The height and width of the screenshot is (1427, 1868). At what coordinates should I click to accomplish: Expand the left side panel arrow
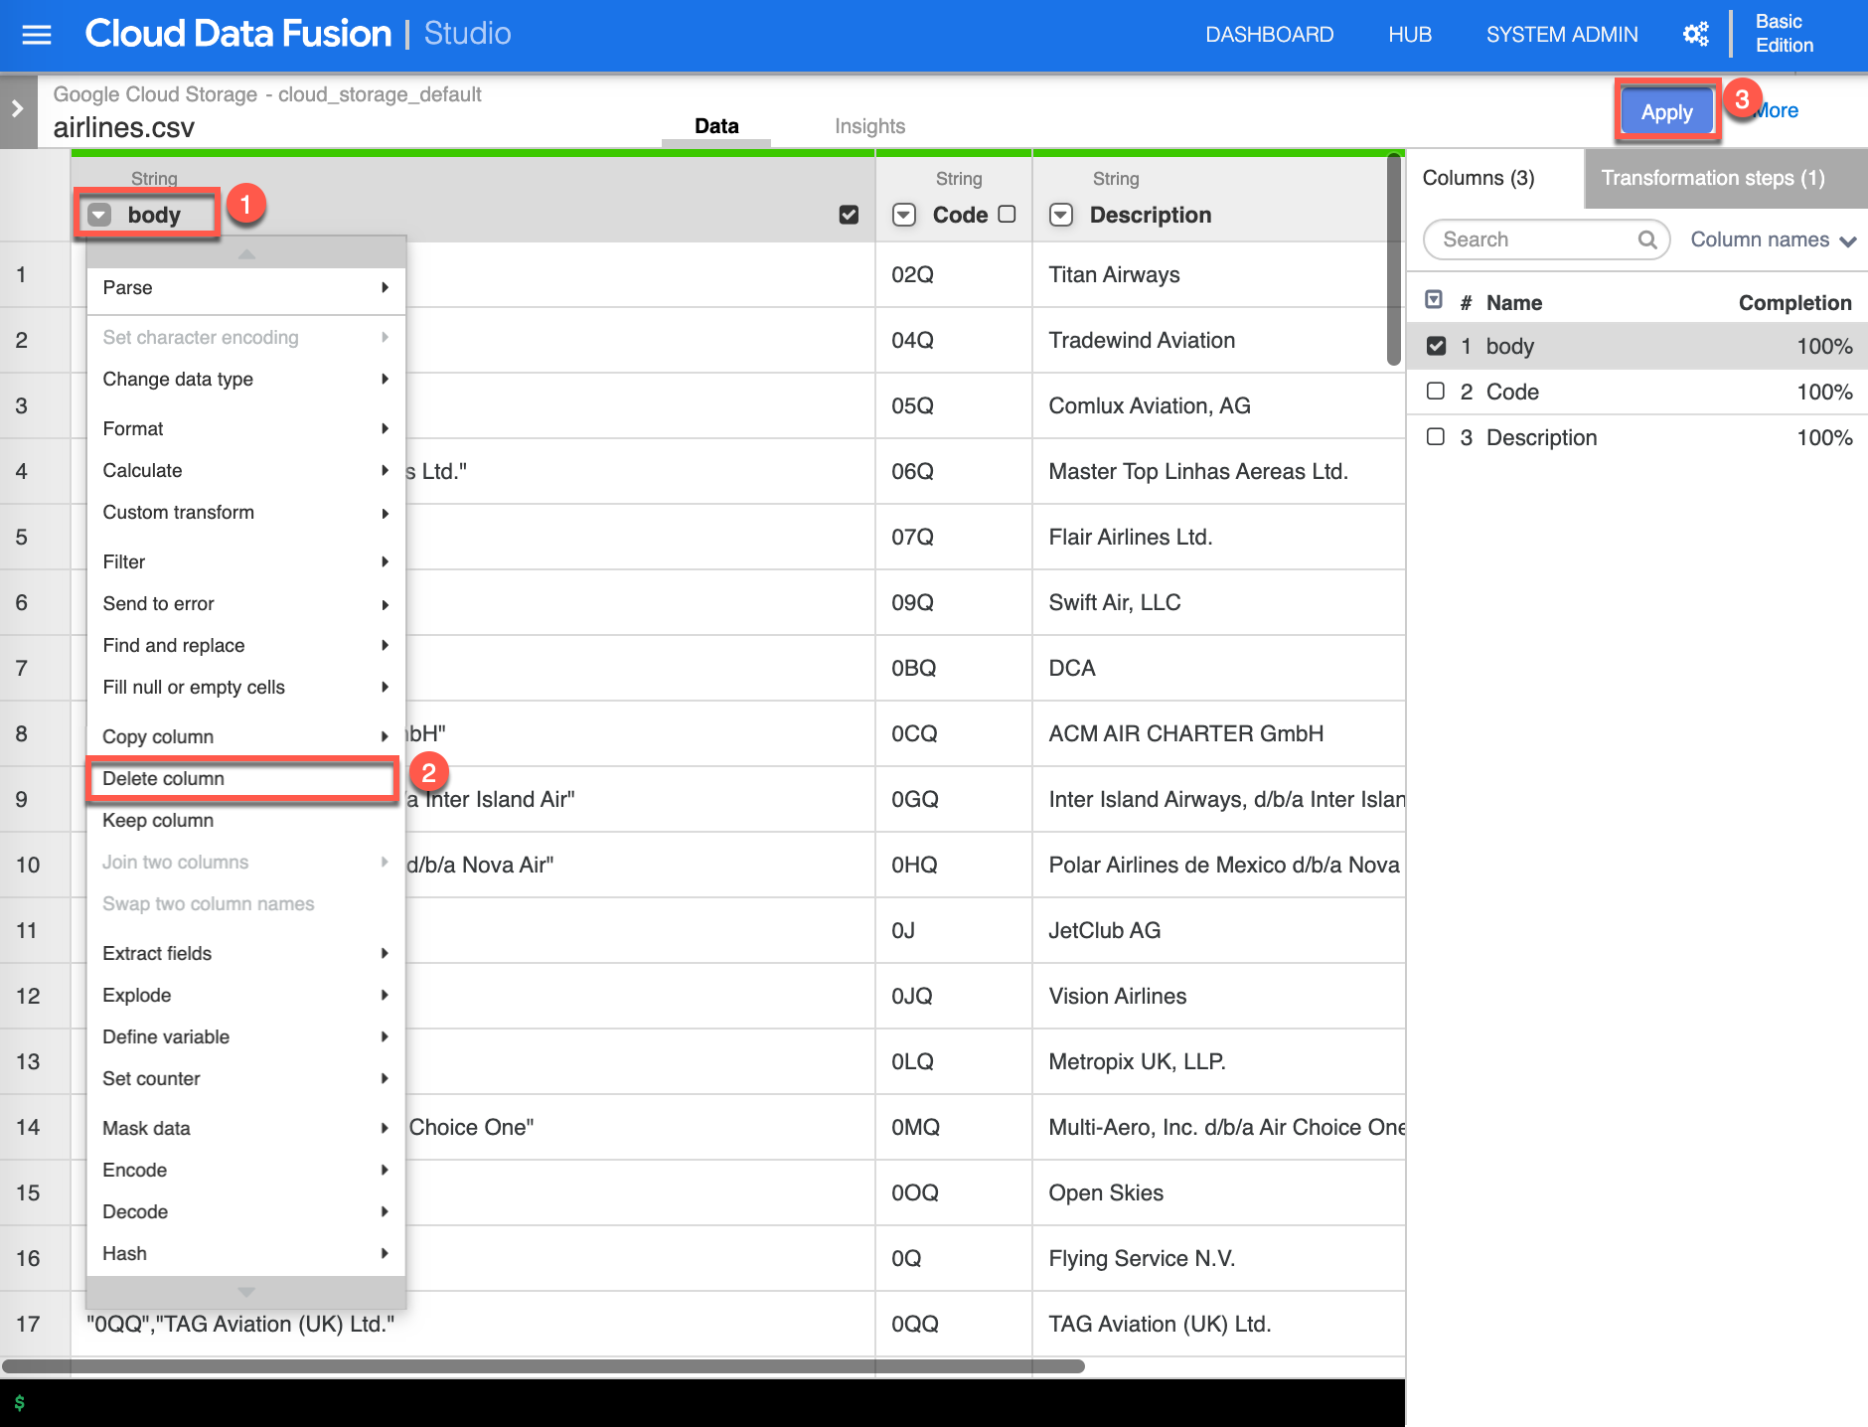coord(18,109)
